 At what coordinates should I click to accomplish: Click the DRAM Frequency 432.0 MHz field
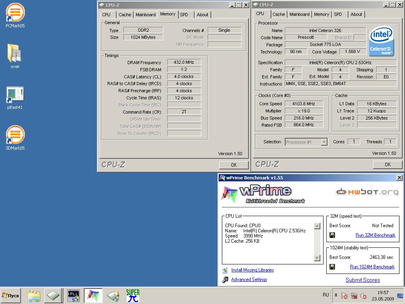184,62
